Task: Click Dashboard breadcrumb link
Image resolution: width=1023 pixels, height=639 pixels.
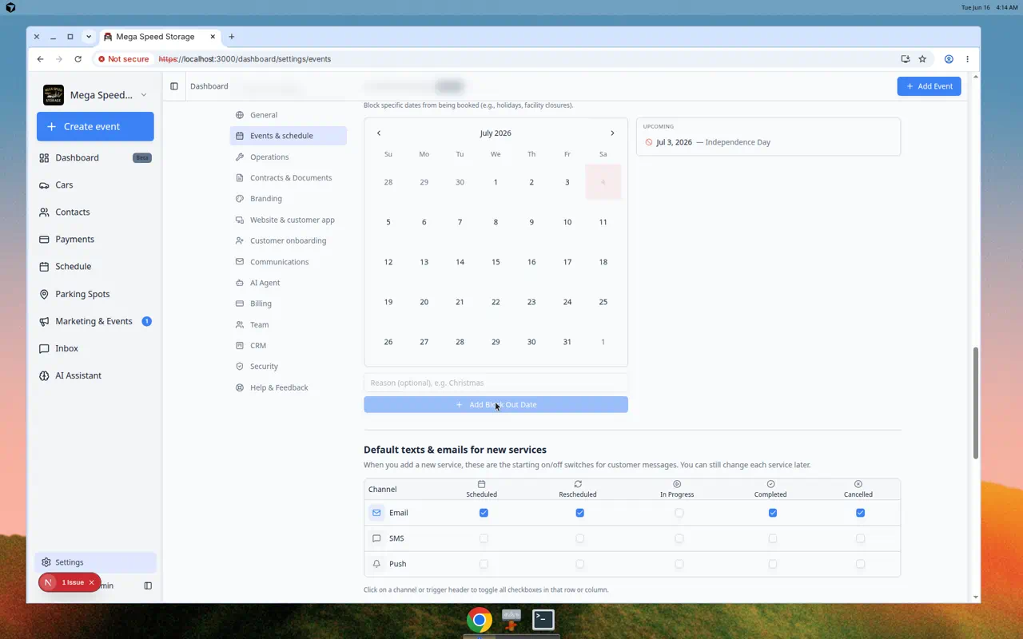Action: pos(209,86)
